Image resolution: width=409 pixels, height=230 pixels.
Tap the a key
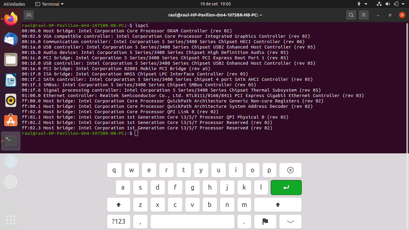[123, 187]
